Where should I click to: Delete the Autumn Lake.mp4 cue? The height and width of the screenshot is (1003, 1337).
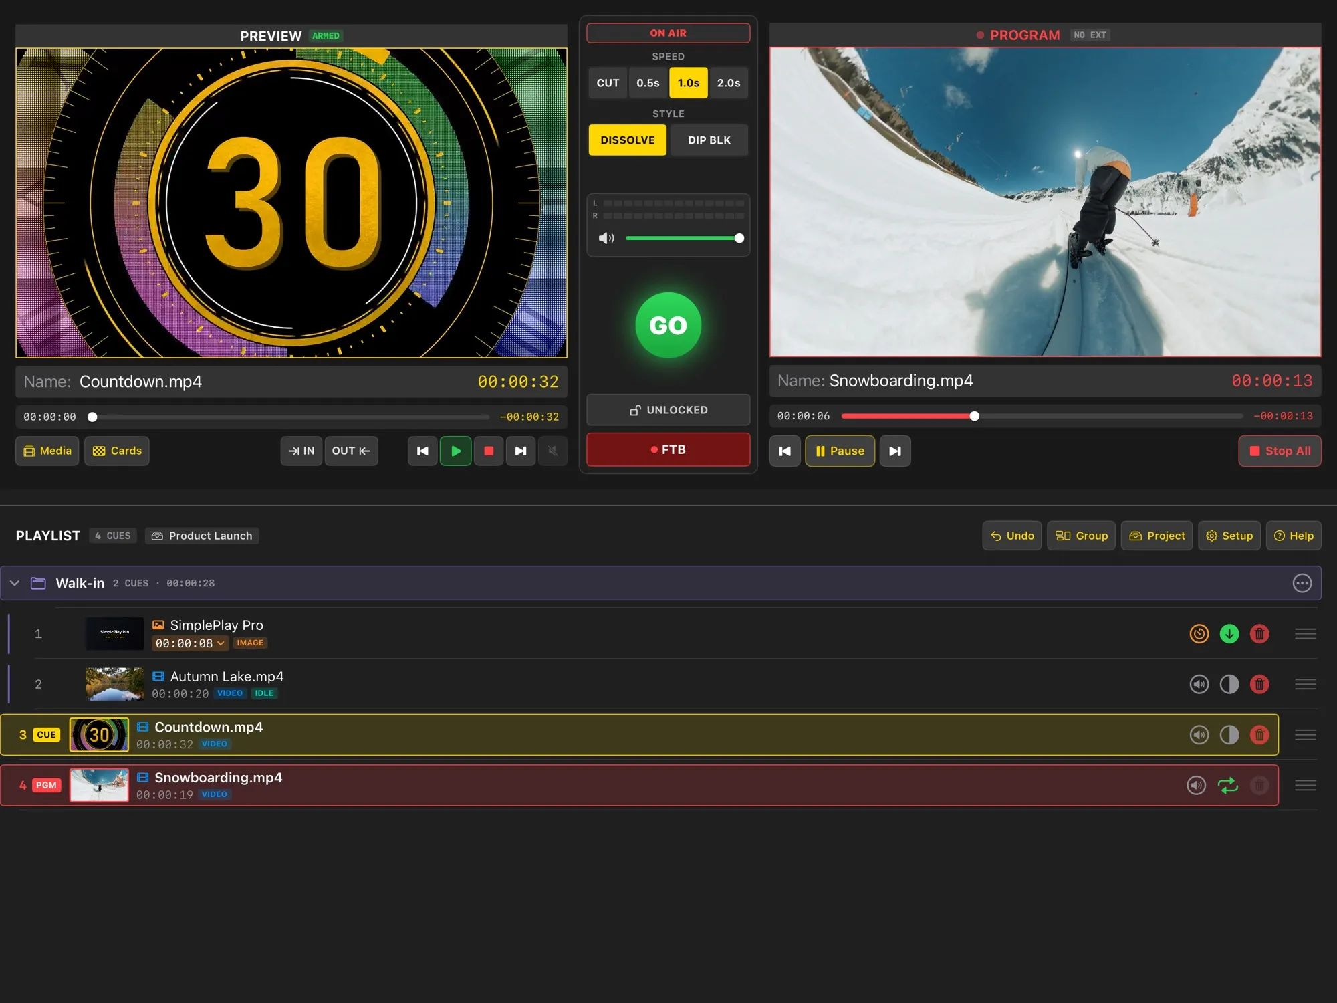1259,684
